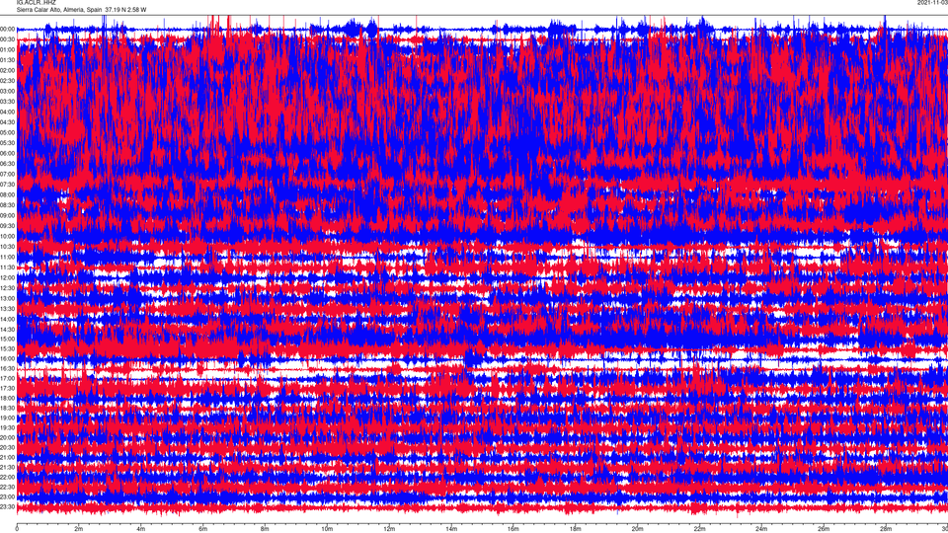Viewport: 948px width, 533px height.
Task: Select the 16:00 trace time label
Action: pos(7,358)
